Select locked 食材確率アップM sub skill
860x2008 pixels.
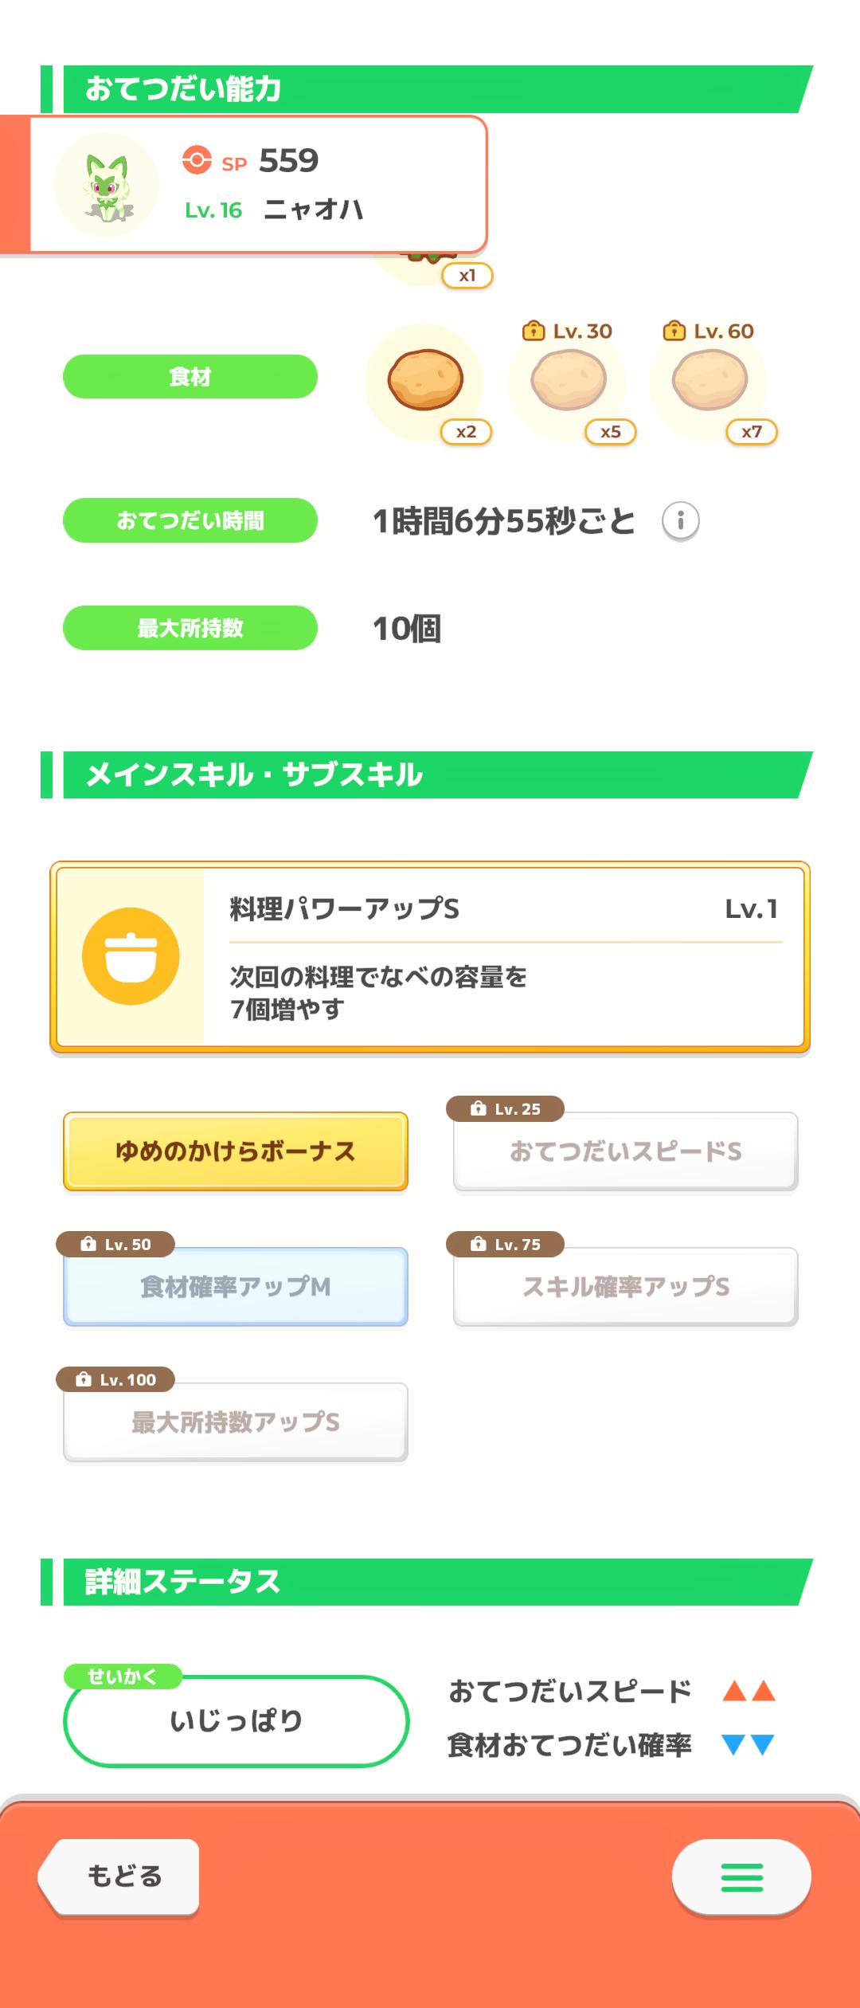(236, 1287)
